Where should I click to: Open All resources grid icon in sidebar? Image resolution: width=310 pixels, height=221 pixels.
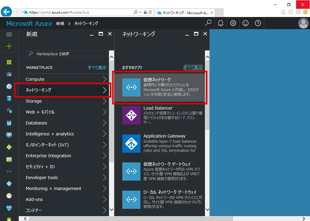click(9, 62)
